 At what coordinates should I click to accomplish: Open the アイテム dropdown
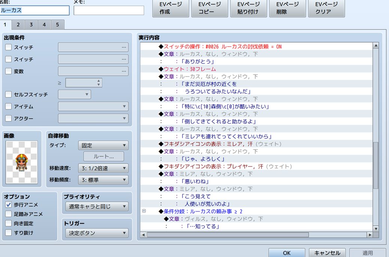point(93,106)
